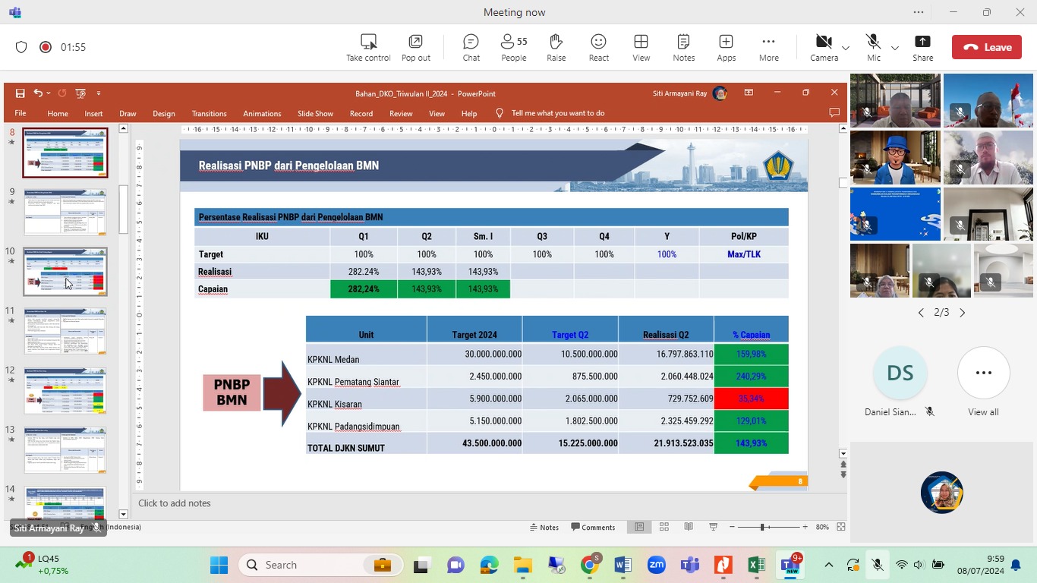The width and height of the screenshot is (1037, 583).
Task: Toggle the Camera on
Action: [x=823, y=47]
